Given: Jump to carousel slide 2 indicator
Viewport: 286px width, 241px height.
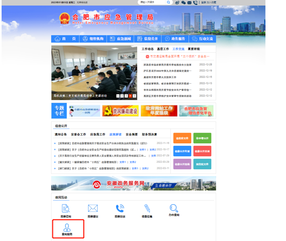Looking at the screenshot, I should [x=122, y=96].
